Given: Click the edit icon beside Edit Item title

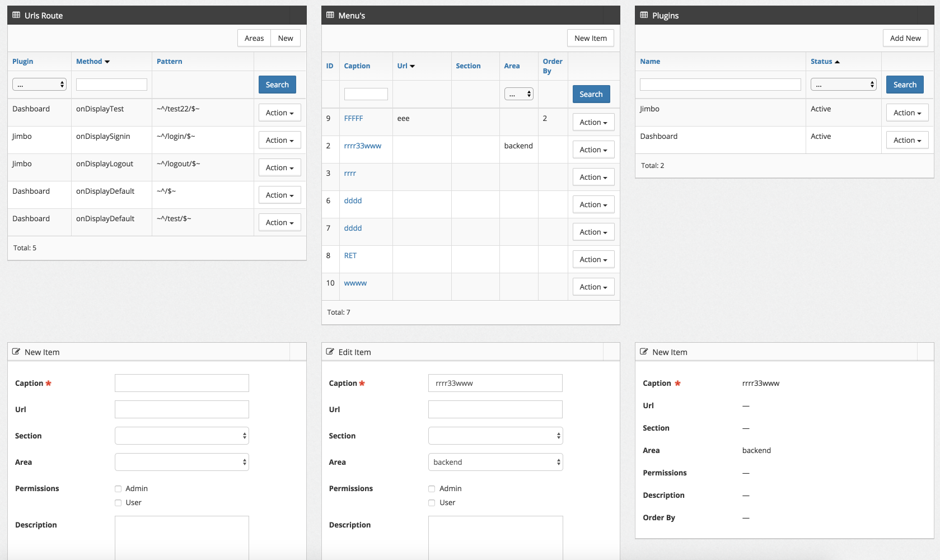Looking at the screenshot, I should [x=329, y=352].
